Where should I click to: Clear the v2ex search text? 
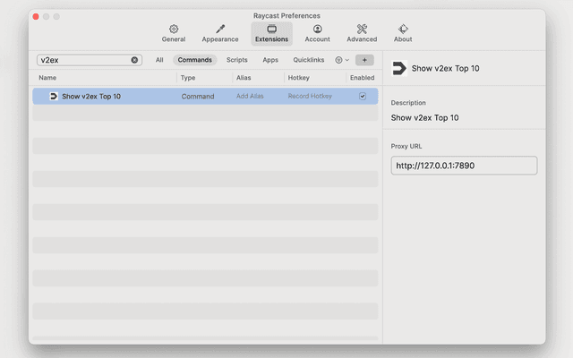point(135,60)
